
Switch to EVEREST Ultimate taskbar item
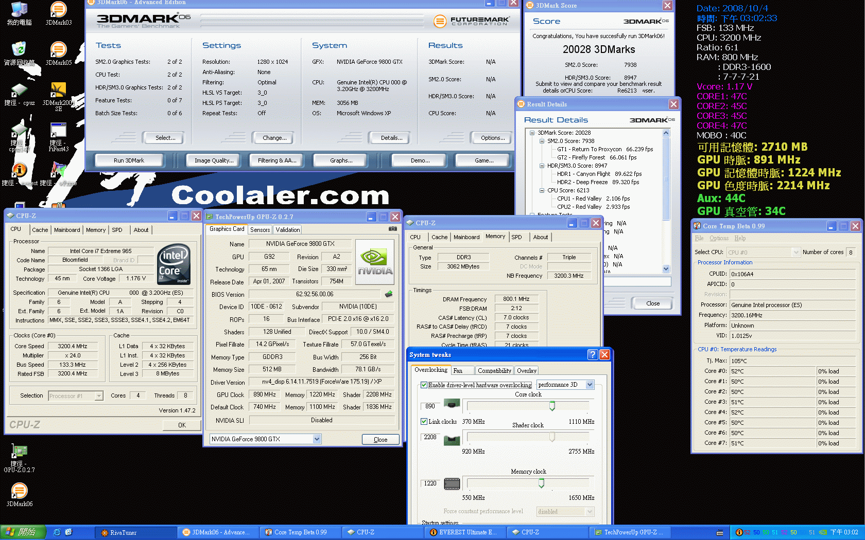coord(466,532)
